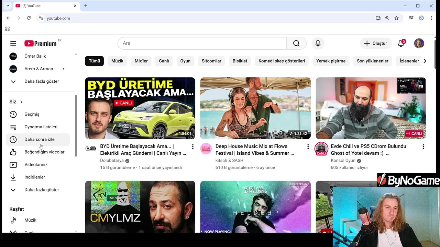Open Chrome profile icon

pyautogui.click(x=421, y=18)
